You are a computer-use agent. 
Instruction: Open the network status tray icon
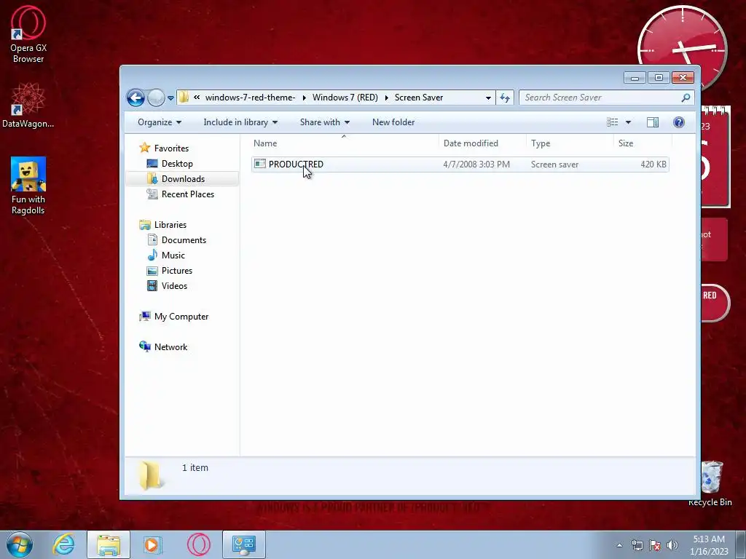pos(637,545)
